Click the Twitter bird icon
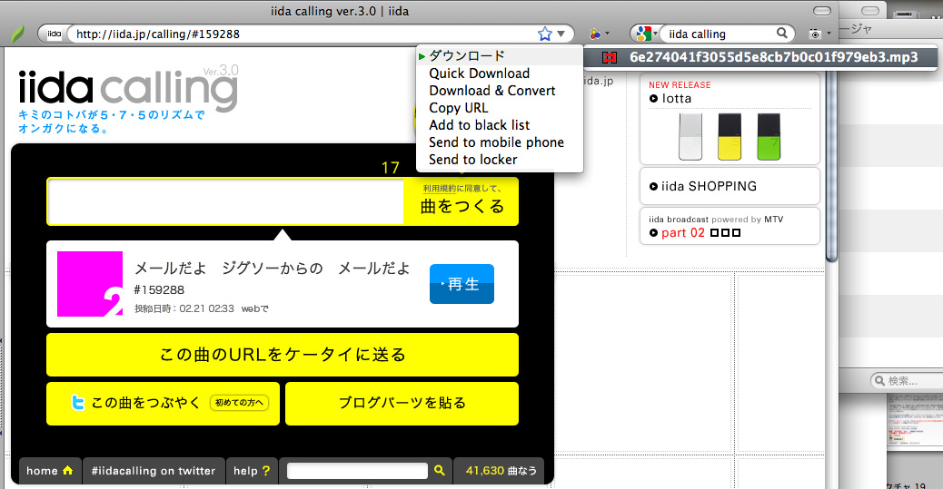Viewport: 943px width, 489px height. (77, 403)
